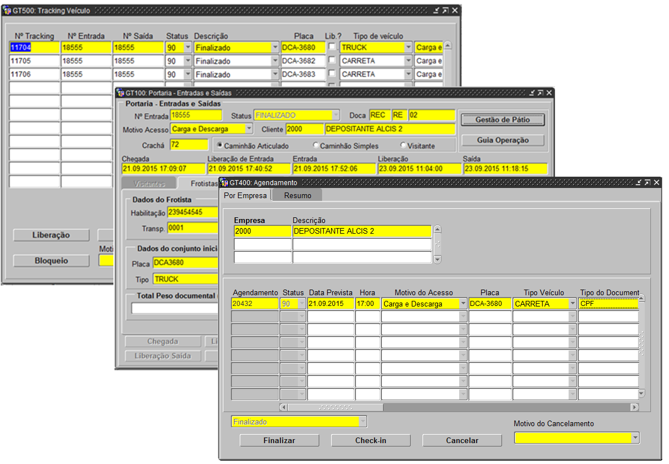Select Caminhão Simples radio option
This screenshot has width=669, height=464.
click(x=315, y=145)
